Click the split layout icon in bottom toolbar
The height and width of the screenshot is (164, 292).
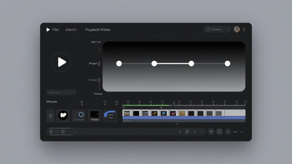click(x=187, y=131)
